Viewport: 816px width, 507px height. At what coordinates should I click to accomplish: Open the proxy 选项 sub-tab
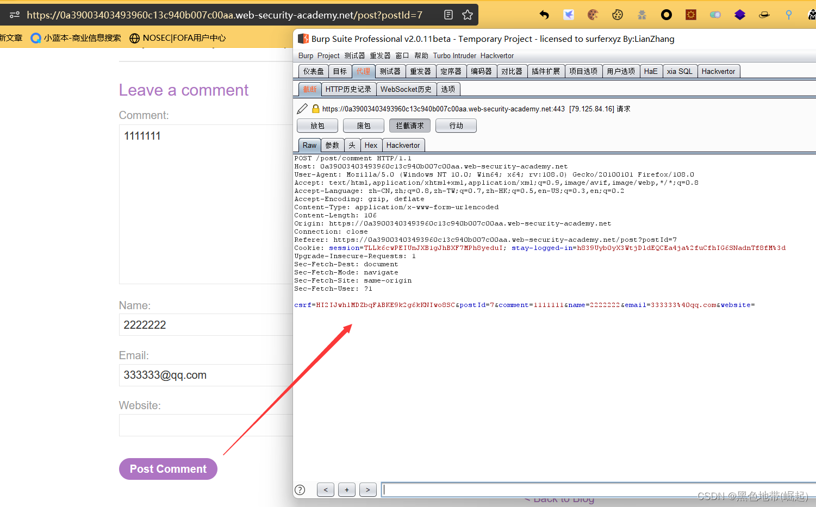(x=448, y=89)
